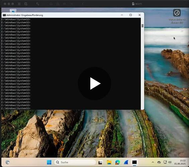Launch File Explorer from the taskbar
Screen dimensions: 189x167
[x=109, y=162]
